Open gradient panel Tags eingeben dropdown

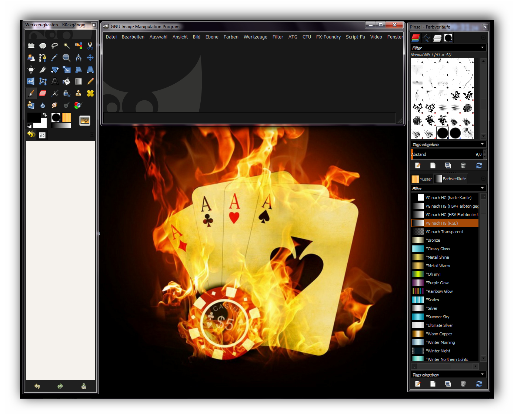click(482, 375)
